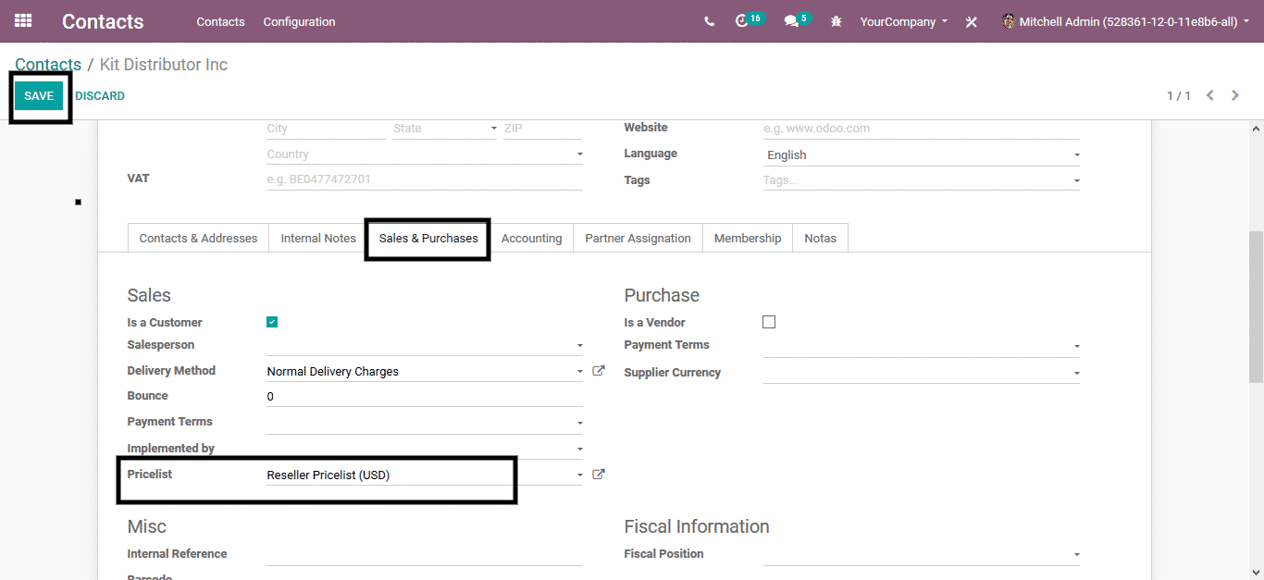Uncheck the Is a Customer checkbox

point(272,322)
